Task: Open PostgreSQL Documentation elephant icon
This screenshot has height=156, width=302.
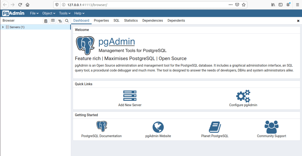Action: tap(101, 127)
